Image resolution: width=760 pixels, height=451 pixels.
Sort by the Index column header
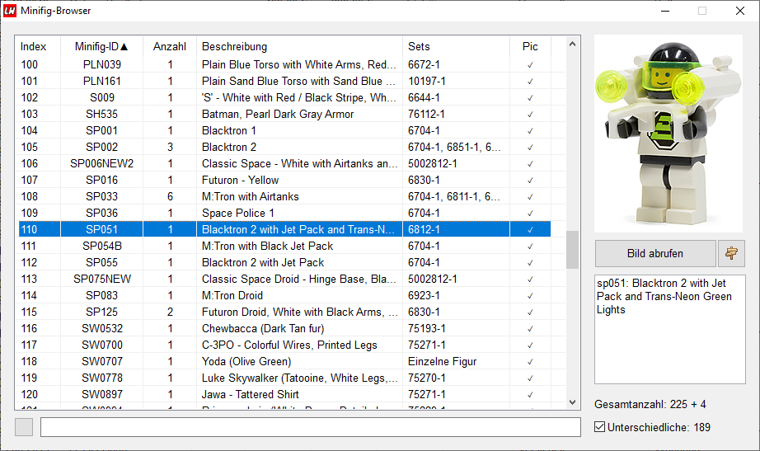tap(34, 46)
